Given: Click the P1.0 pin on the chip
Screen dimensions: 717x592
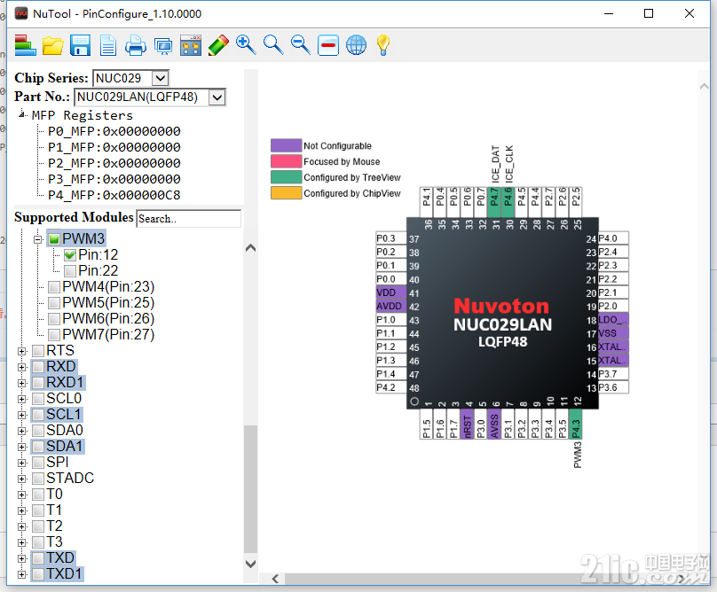Looking at the screenshot, I should [x=391, y=320].
